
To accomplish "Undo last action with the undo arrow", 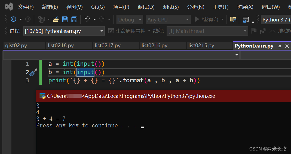I will click(87, 19).
